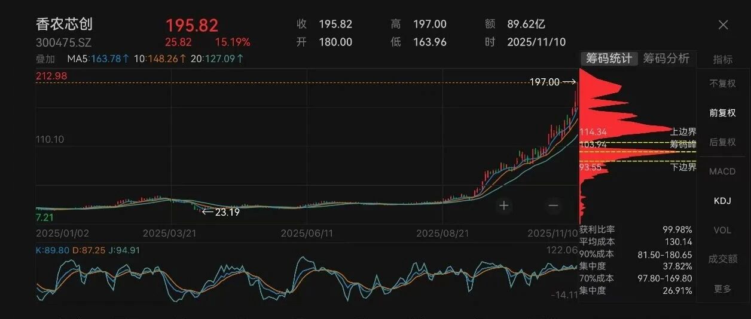Click the 下边界 lower boundary label
The height and width of the screenshot is (319, 751).
click(x=683, y=167)
